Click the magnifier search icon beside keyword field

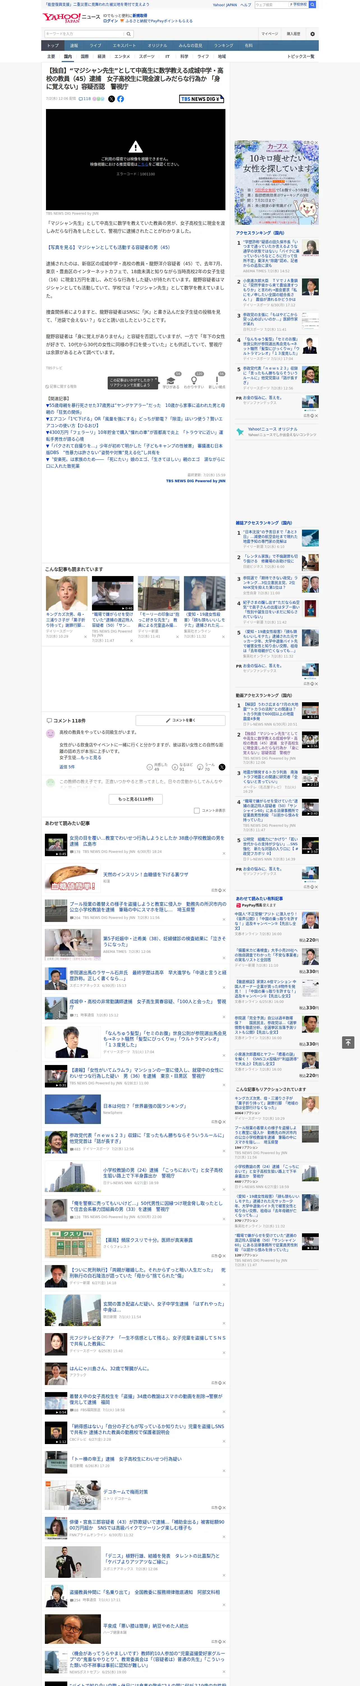click(x=128, y=34)
